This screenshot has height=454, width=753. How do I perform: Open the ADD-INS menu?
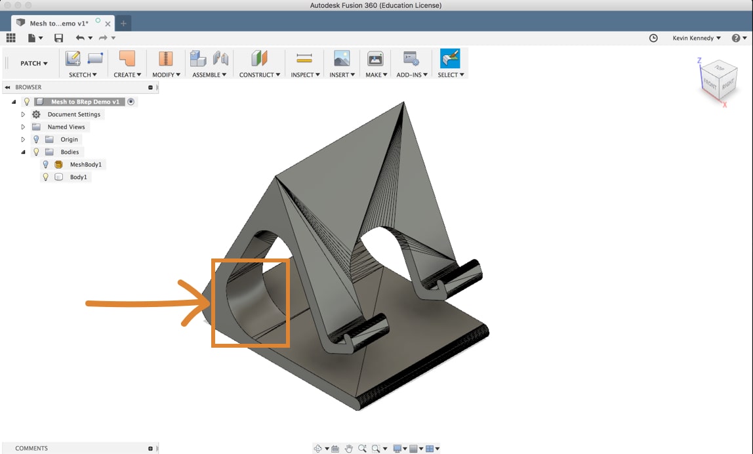(x=411, y=75)
